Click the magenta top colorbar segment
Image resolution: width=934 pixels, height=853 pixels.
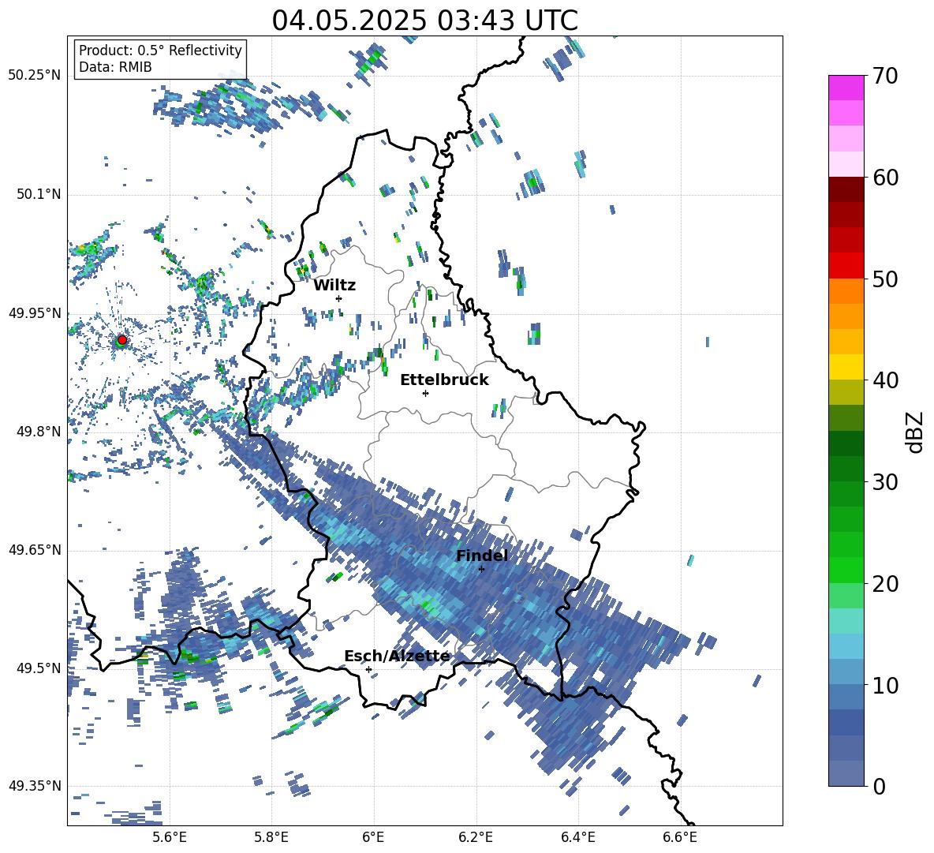[x=846, y=88]
